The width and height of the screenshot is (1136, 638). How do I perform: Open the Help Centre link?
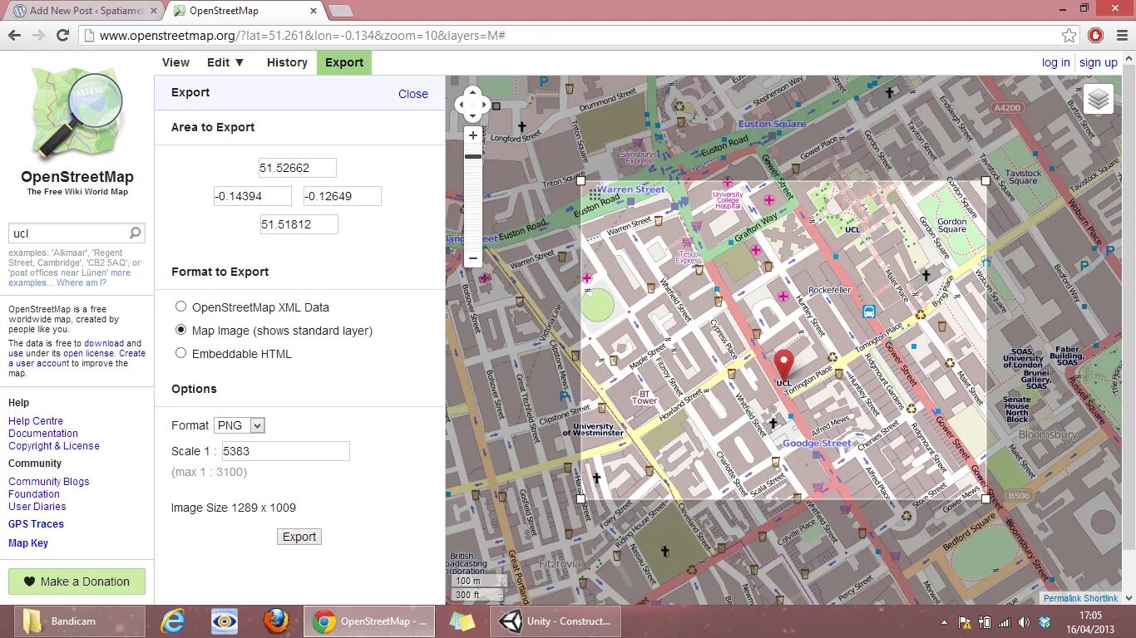[36, 421]
